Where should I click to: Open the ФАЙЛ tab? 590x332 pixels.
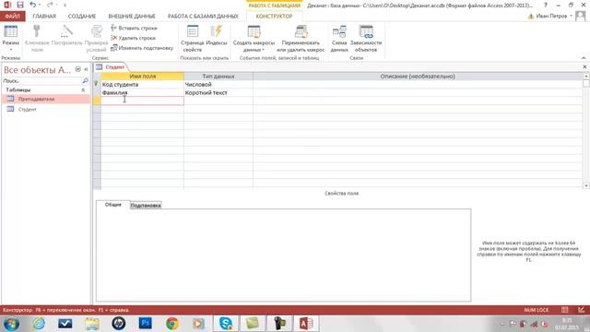pyautogui.click(x=12, y=17)
